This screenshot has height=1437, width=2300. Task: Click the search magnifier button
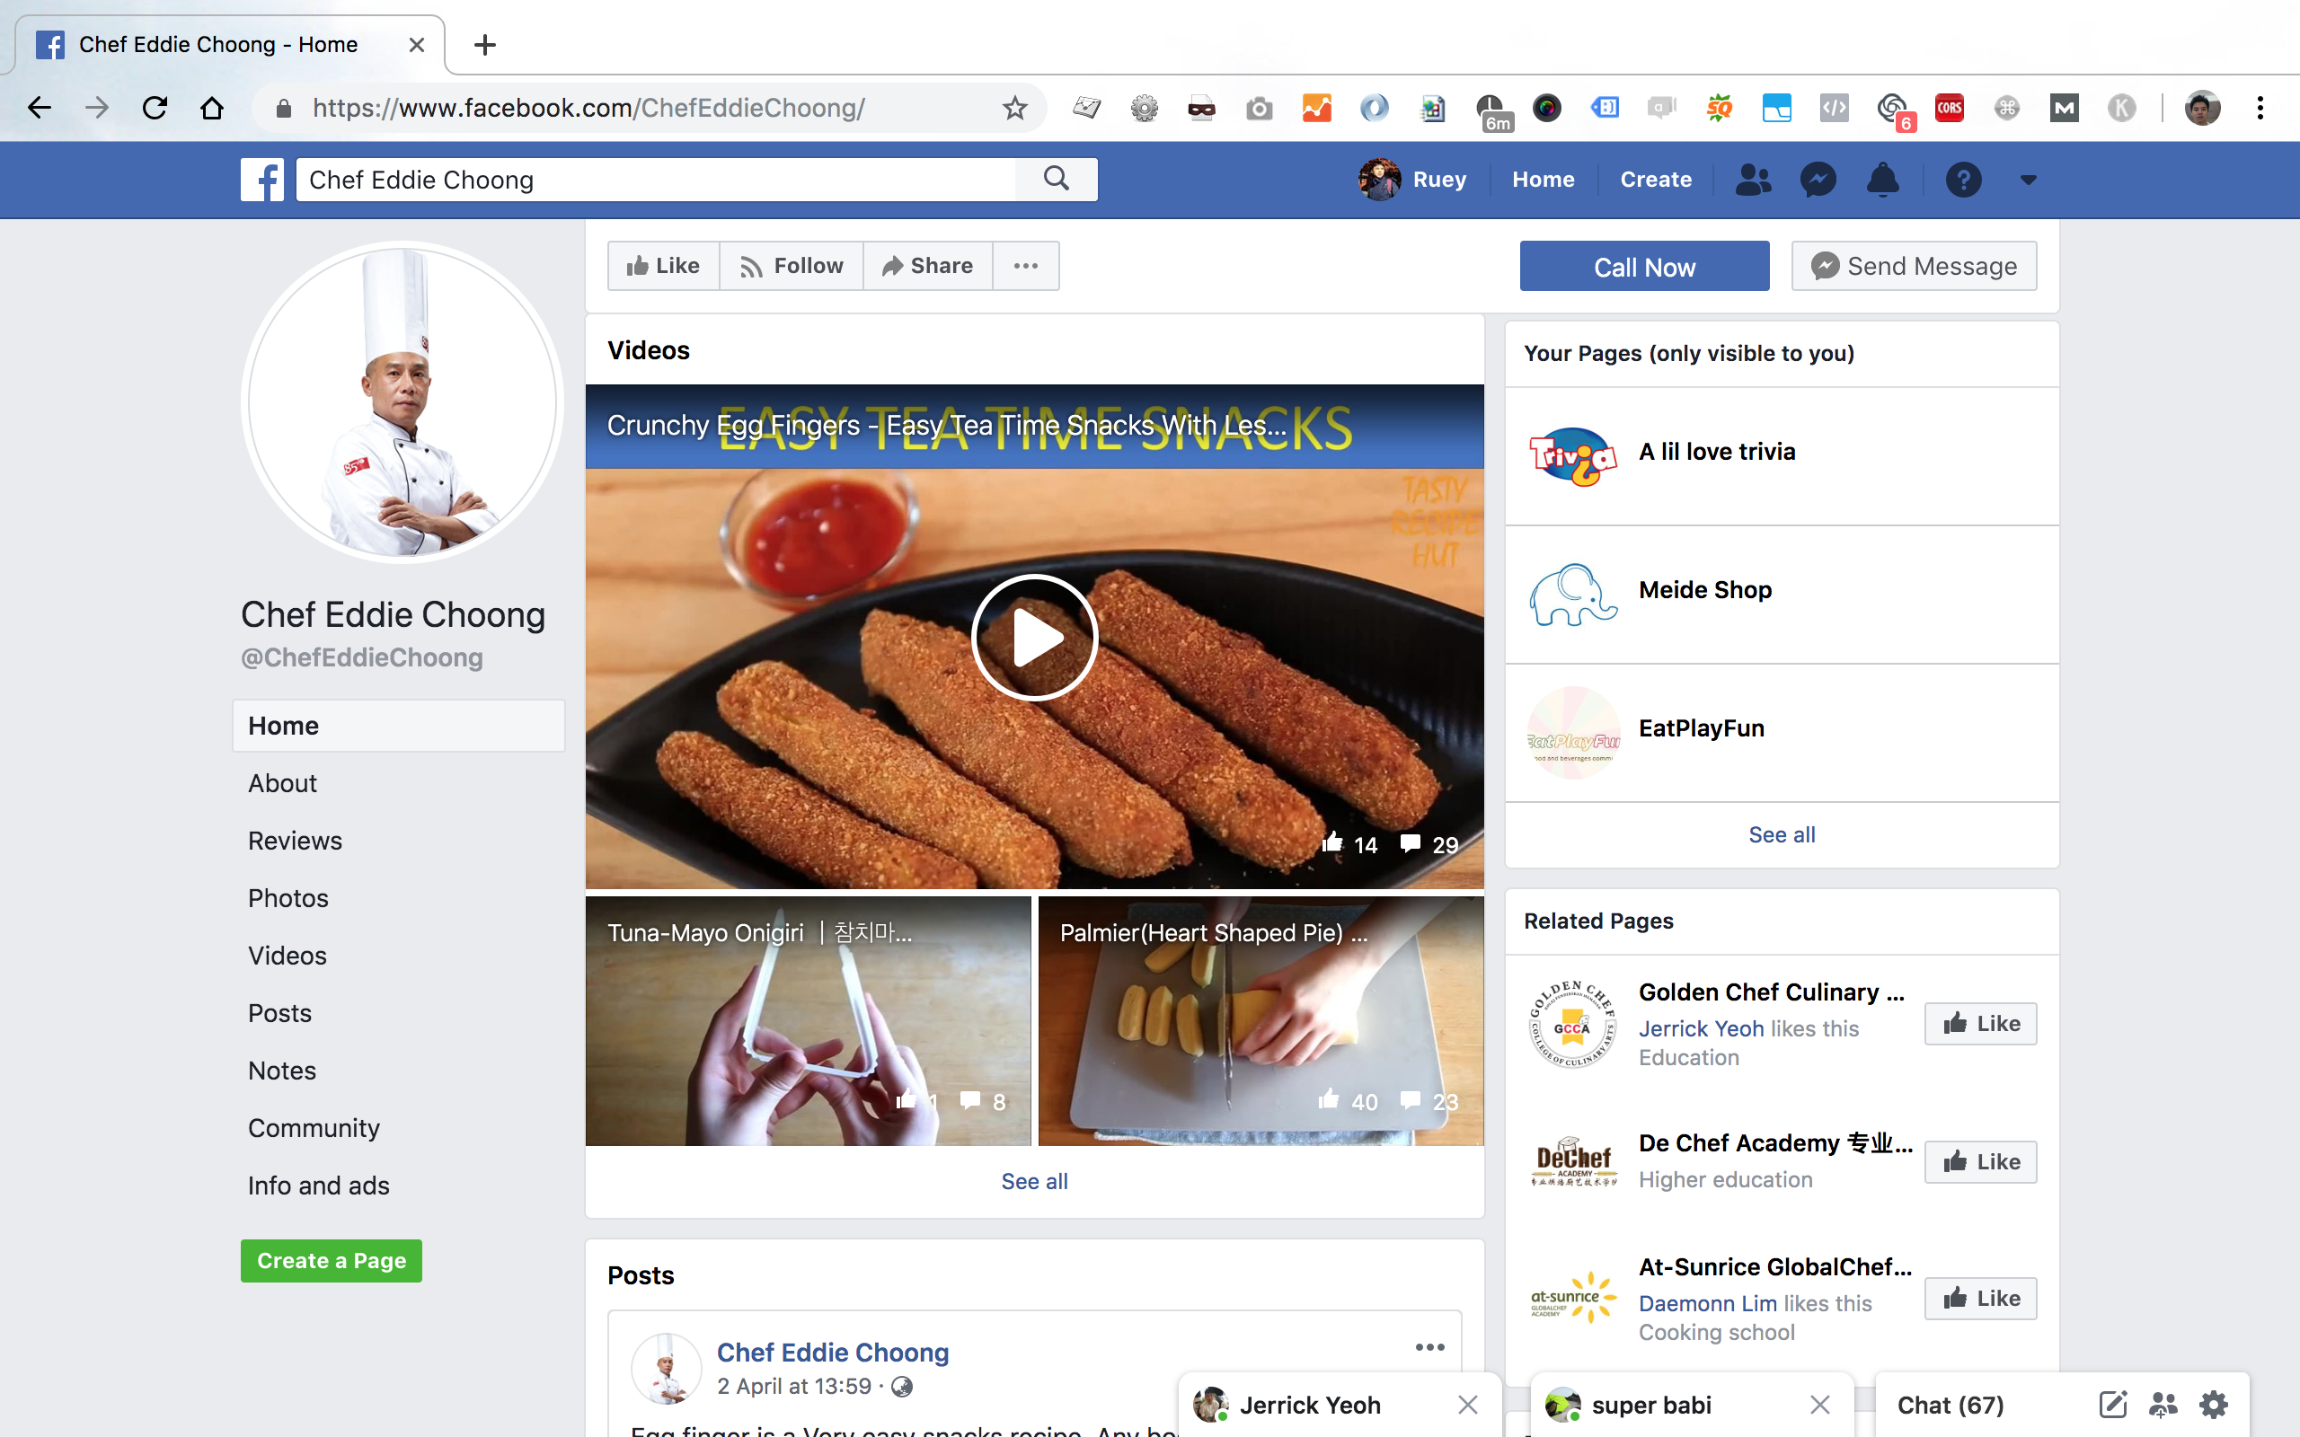[1056, 179]
